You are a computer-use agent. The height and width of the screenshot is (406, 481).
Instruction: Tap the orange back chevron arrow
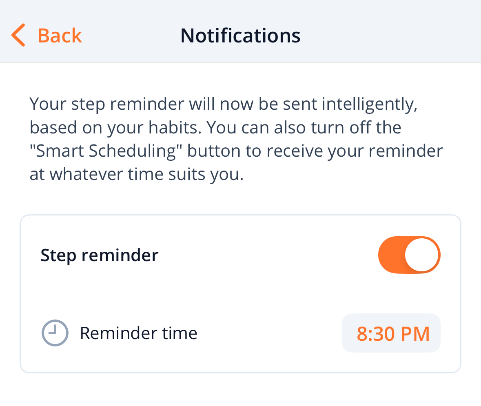[x=18, y=35]
